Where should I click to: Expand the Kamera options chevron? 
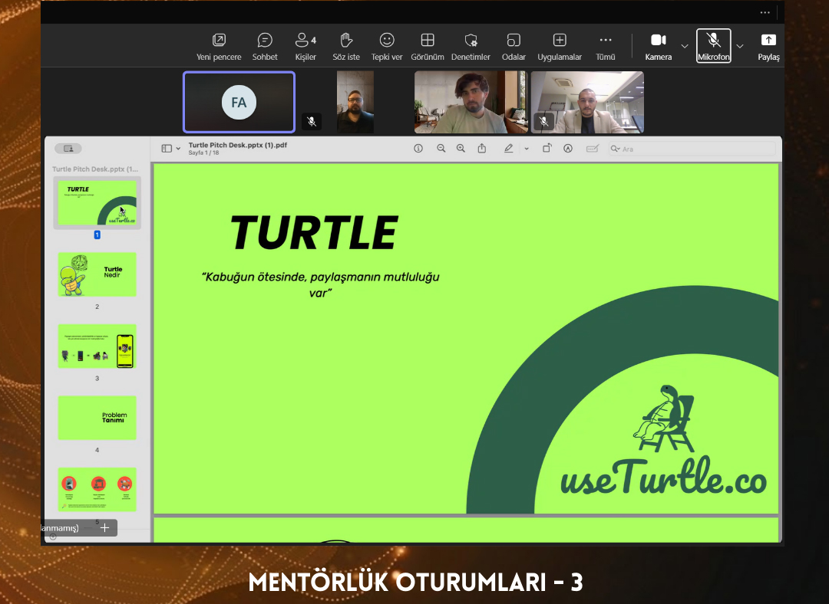(x=685, y=46)
